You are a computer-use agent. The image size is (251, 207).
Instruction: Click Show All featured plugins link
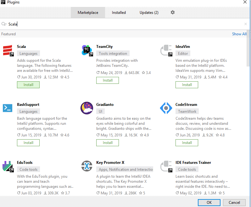pos(239,34)
